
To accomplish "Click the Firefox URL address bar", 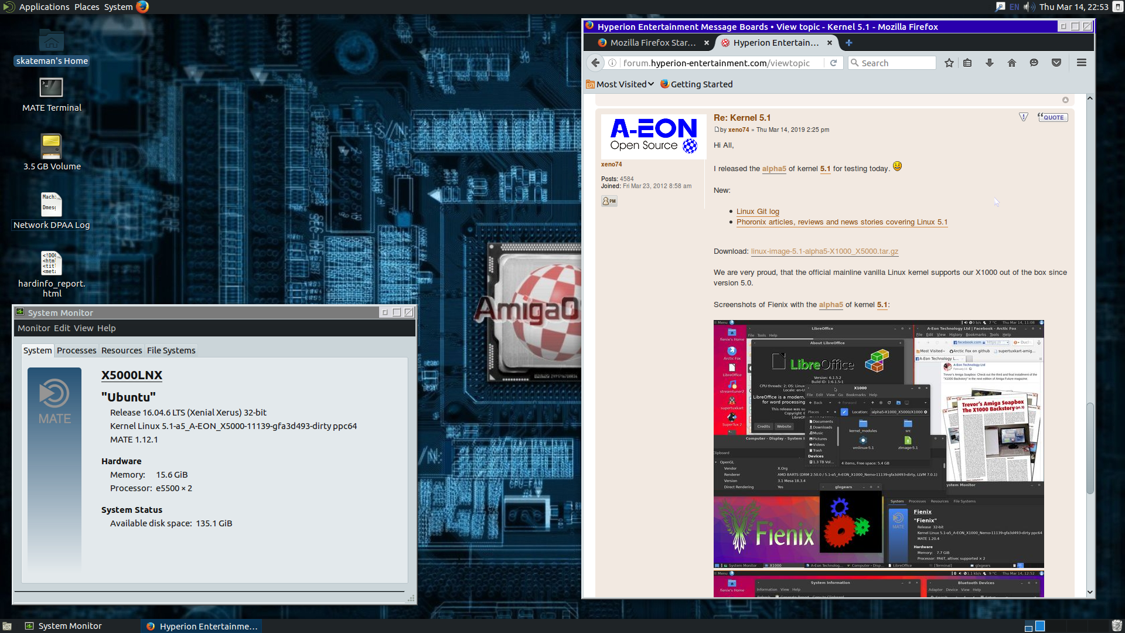I will coord(722,63).
